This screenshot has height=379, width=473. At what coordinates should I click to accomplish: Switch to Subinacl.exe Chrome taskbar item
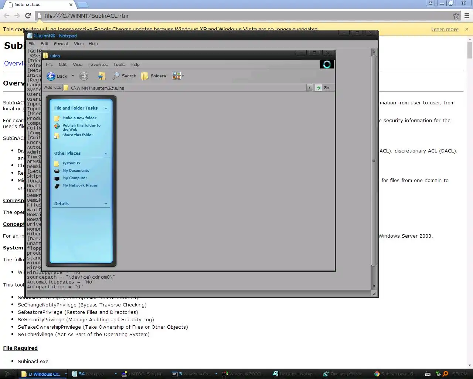click(395, 374)
